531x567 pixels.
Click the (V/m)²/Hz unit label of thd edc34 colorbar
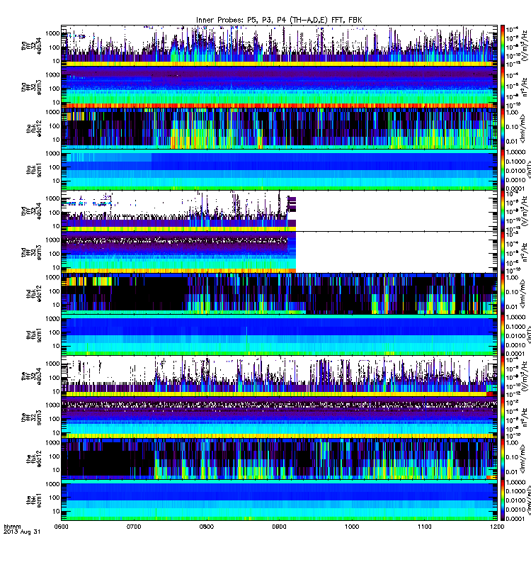click(525, 210)
